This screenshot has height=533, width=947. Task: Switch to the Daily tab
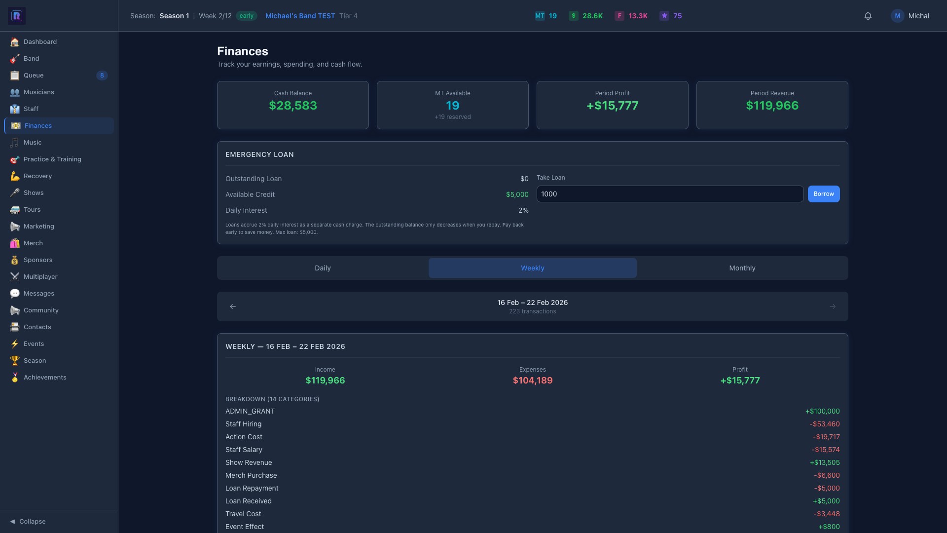(323, 268)
